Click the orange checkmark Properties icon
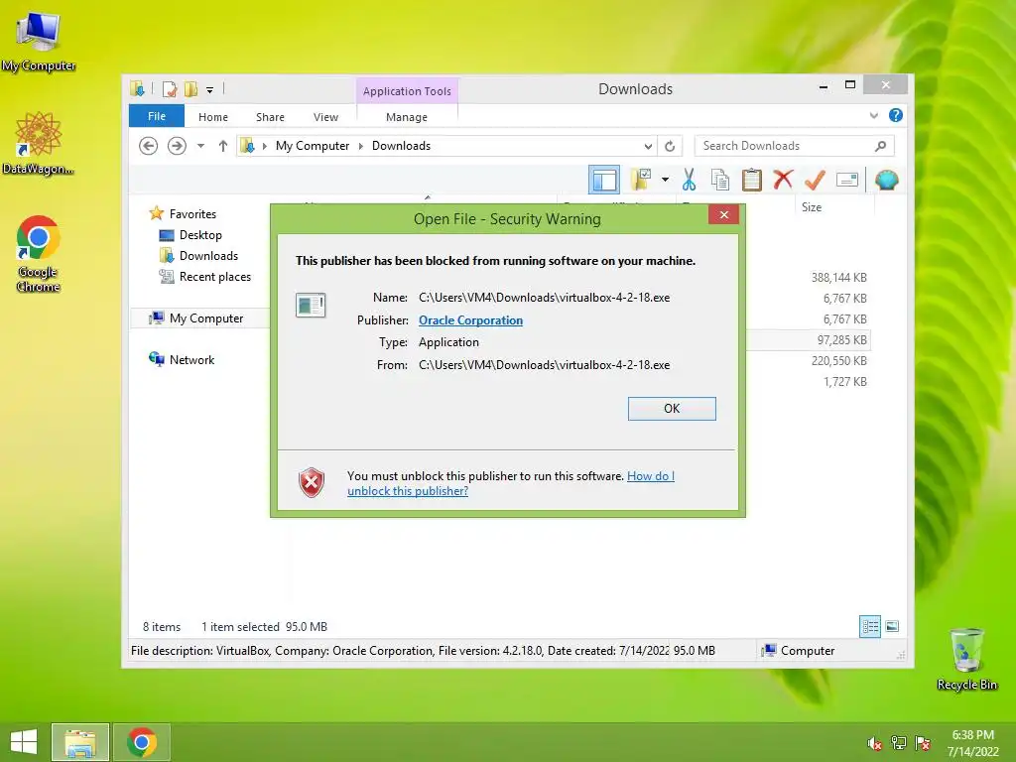The height and width of the screenshot is (762, 1016). click(815, 180)
